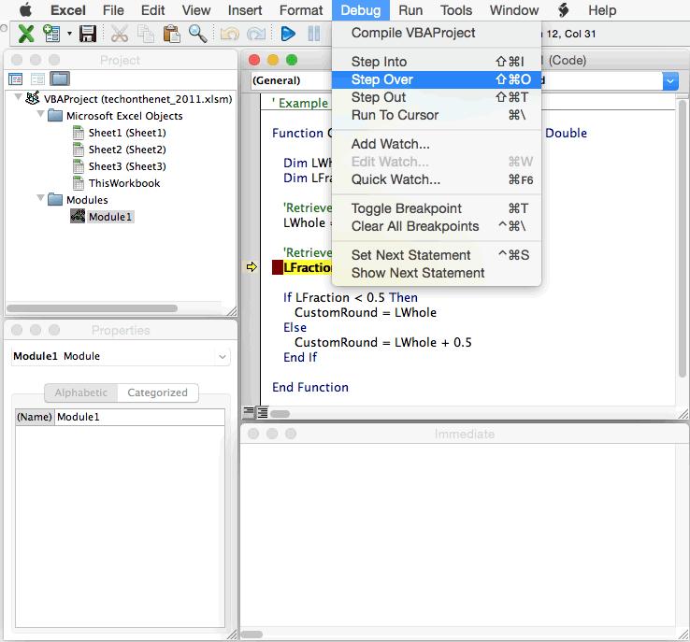Toggle Folders icon in Project panel
Viewport: 690px width, 642px height.
pos(60,78)
